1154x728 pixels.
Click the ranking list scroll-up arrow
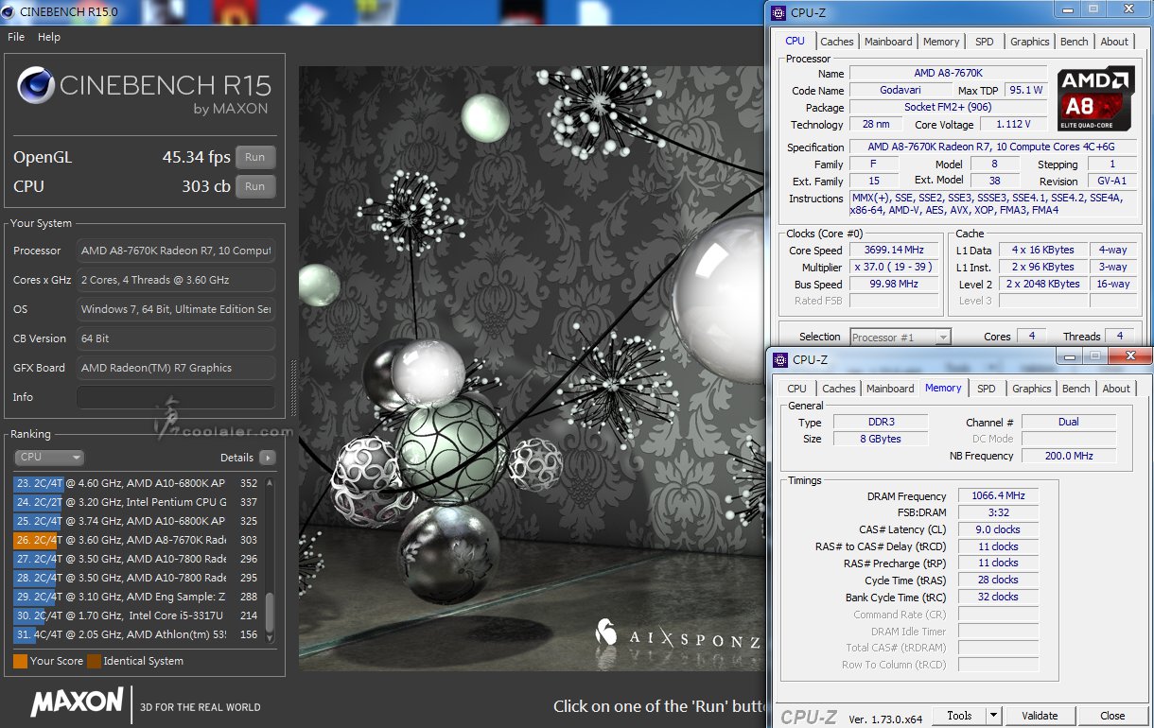(x=271, y=482)
